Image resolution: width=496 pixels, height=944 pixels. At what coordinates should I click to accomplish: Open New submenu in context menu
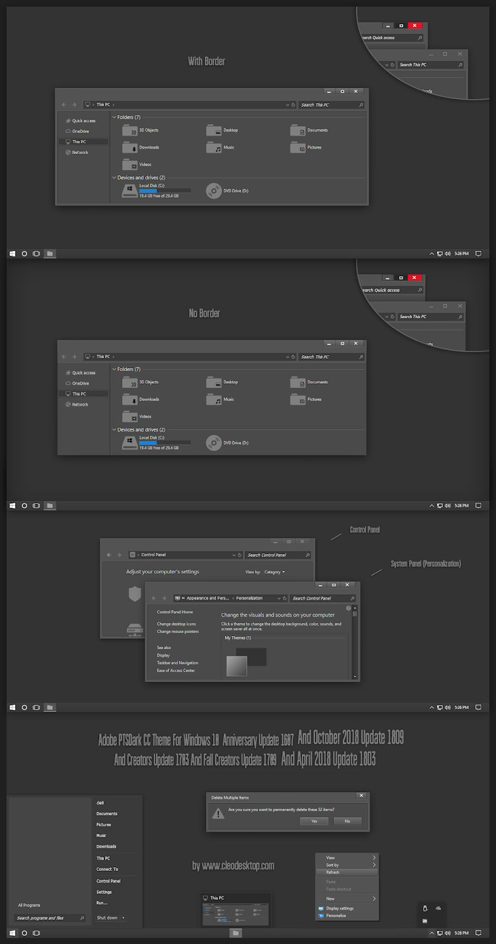(x=347, y=899)
